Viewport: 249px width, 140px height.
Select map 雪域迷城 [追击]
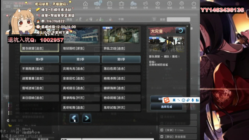[x=39, y=88]
